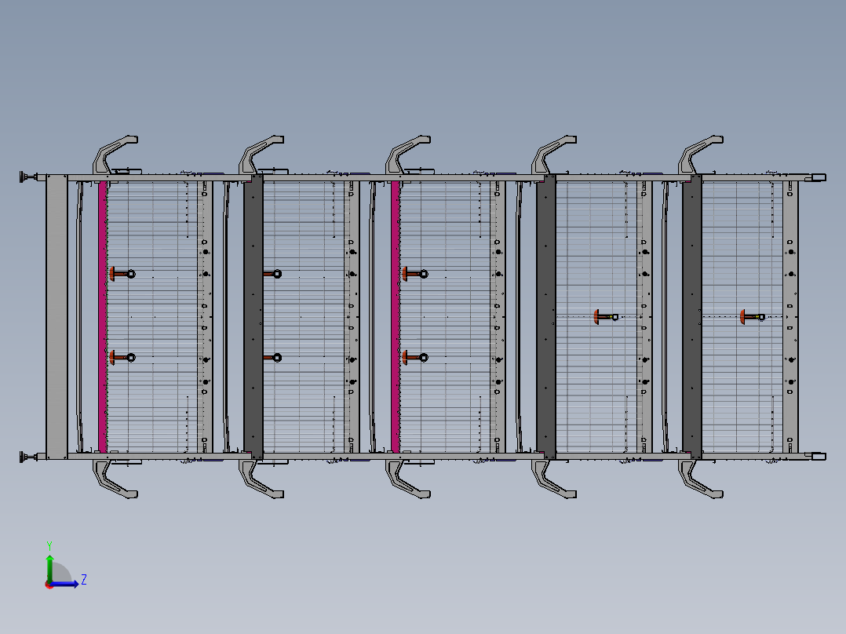Viewport: 846px width, 634px height.
Task: Select the rightmost dark gray vertical bar
Action: 691,316
